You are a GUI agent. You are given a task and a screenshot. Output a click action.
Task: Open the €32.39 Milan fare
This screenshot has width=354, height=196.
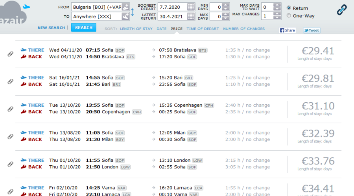tap(318, 133)
